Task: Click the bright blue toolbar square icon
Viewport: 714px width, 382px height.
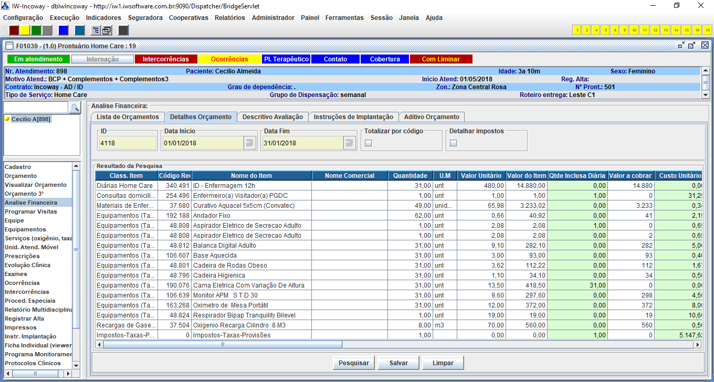Action: pos(63,30)
